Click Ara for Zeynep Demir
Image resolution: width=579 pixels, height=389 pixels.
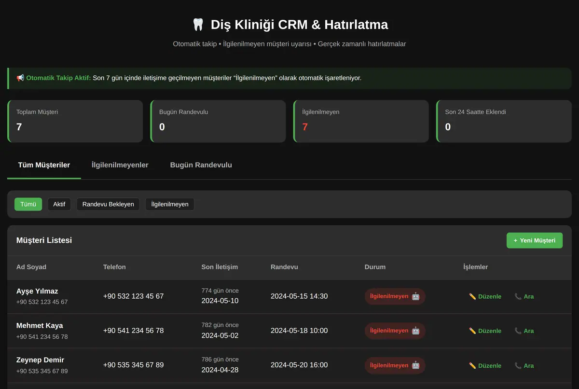click(524, 365)
